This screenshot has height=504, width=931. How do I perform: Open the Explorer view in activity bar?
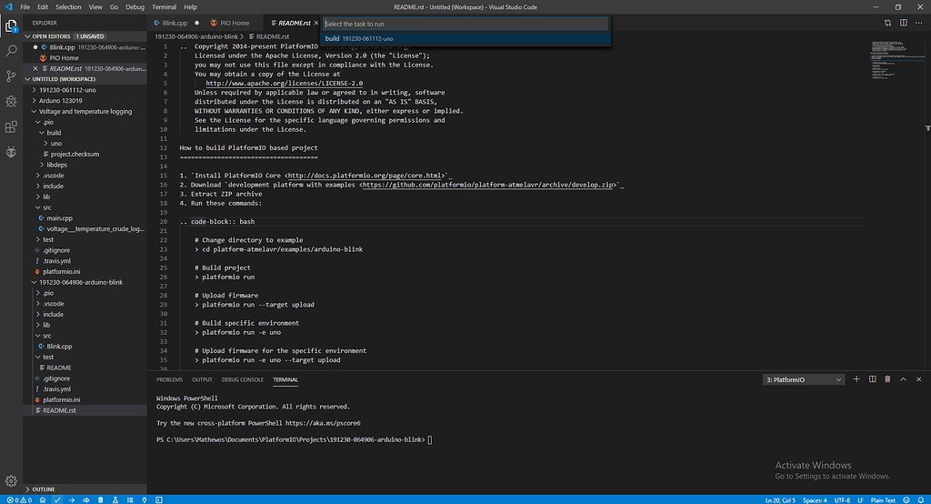click(11, 25)
